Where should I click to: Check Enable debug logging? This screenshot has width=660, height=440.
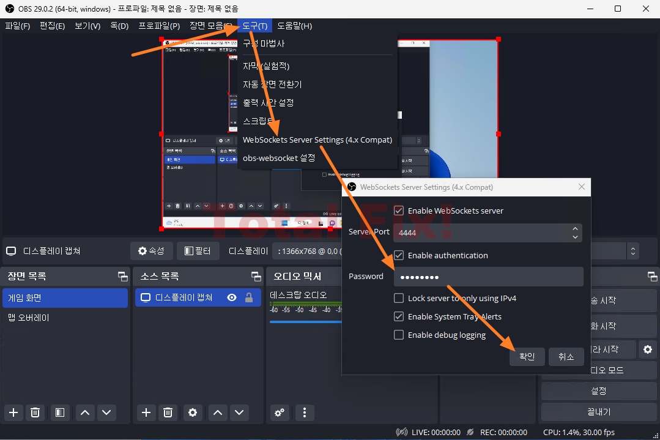(x=399, y=335)
